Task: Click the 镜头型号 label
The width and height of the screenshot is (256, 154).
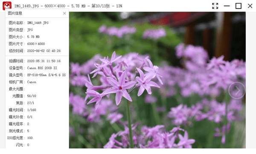Action: tap(16, 75)
